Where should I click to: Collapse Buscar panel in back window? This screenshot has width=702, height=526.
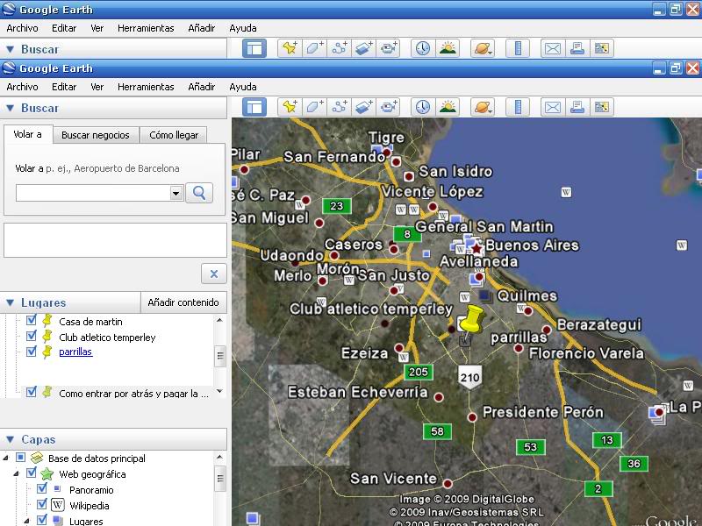[x=11, y=49]
